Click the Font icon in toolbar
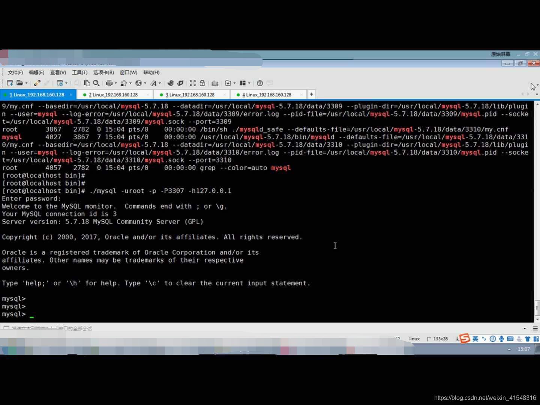This screenshot has width=540, height=405. coord(153,83)
